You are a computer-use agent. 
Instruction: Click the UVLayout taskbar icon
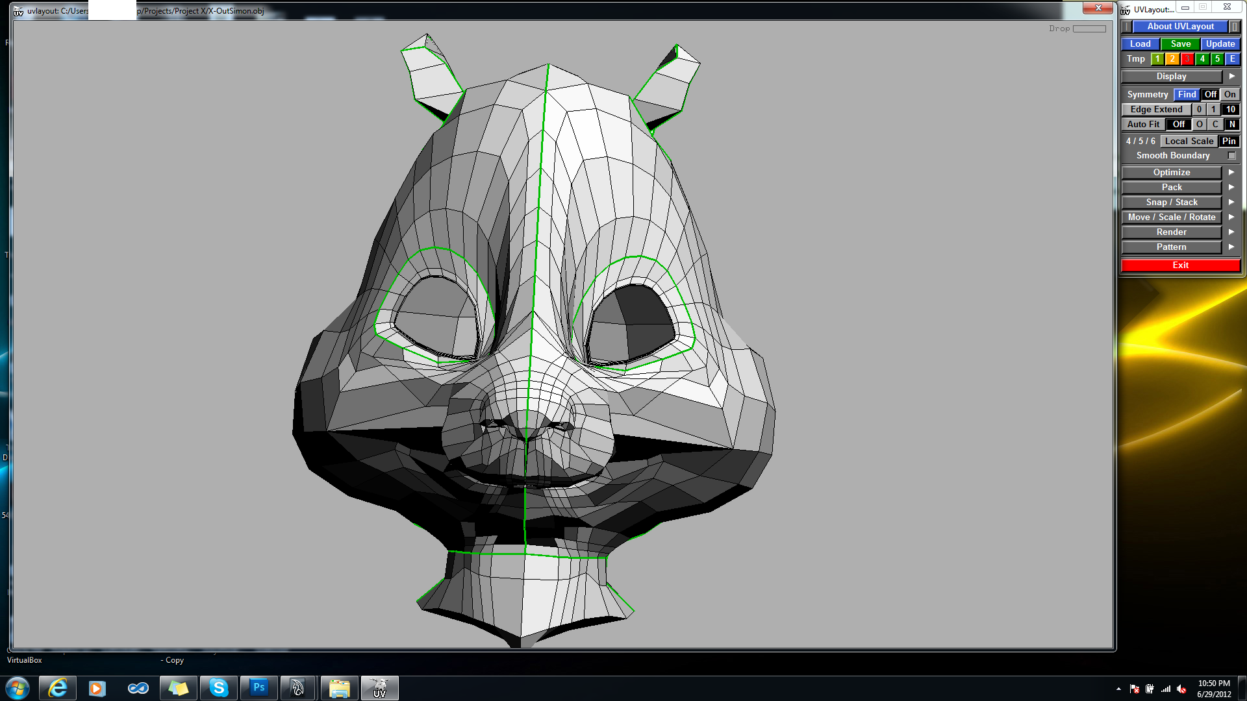(379, 687)
